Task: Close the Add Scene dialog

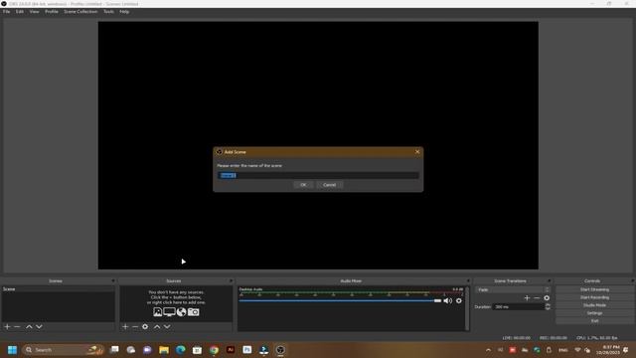Action: 417,152
